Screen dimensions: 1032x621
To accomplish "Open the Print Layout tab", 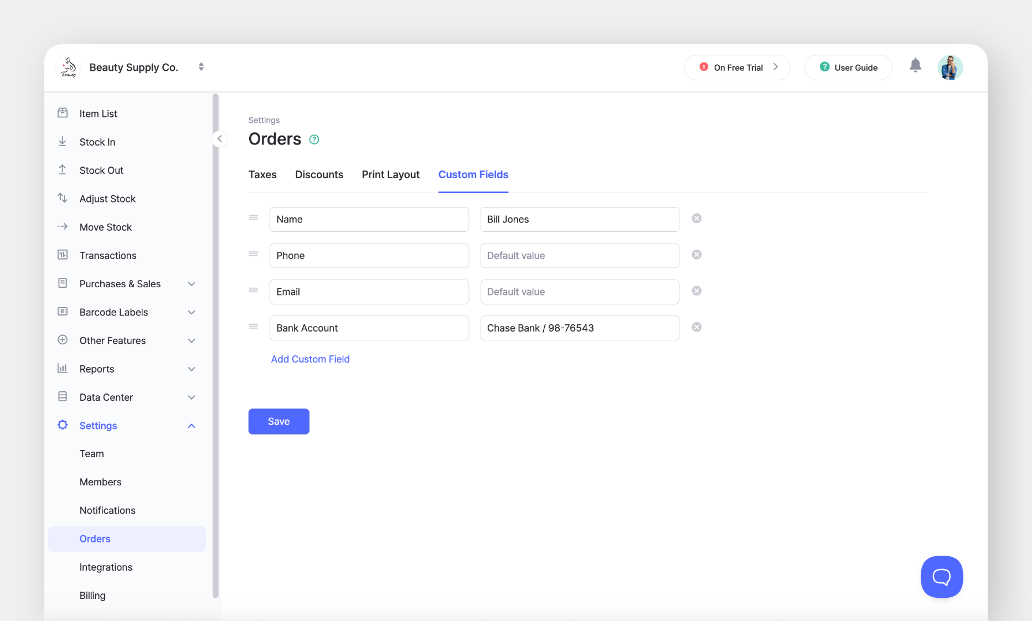I will pyautogui.click(x=390, y=174).
